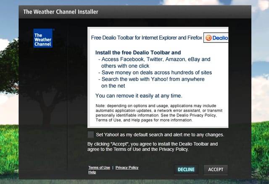
Task: Click 'Save money on deals across hundreds of sites'
Action: (x=155, y=73)
